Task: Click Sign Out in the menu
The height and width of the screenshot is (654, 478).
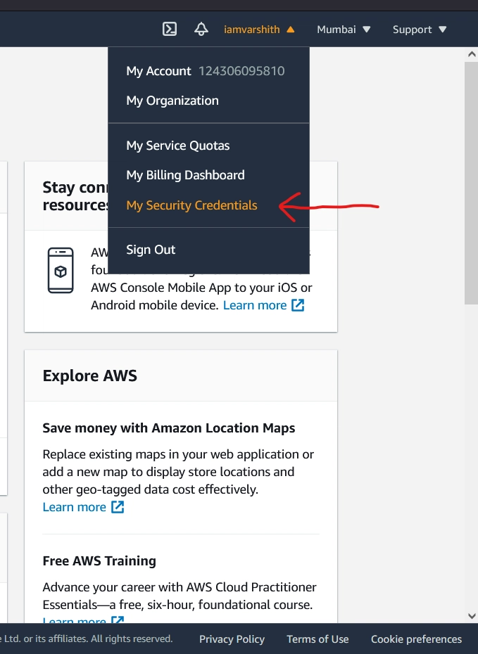Action: click(151, 250)
